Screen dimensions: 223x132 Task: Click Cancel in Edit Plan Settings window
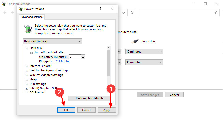click(174, 95)
